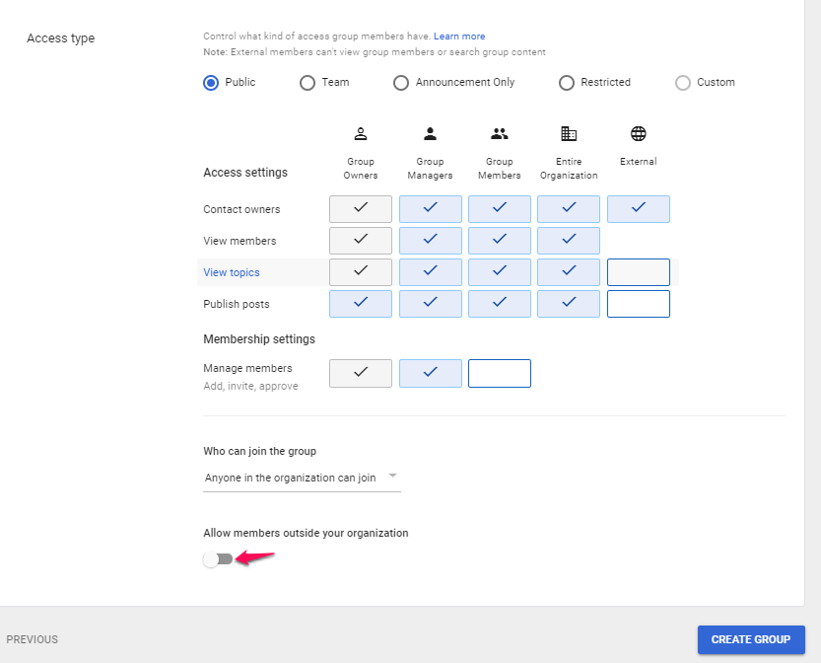The width and height of the screenshot is (821, 663).
Task: Click the Group Owners person icon
Action: pos(361,134)
